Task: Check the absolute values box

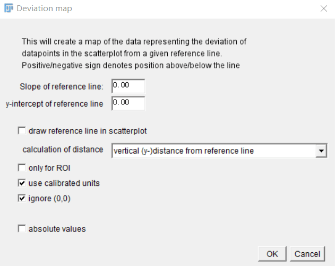Action: [22, 229]
